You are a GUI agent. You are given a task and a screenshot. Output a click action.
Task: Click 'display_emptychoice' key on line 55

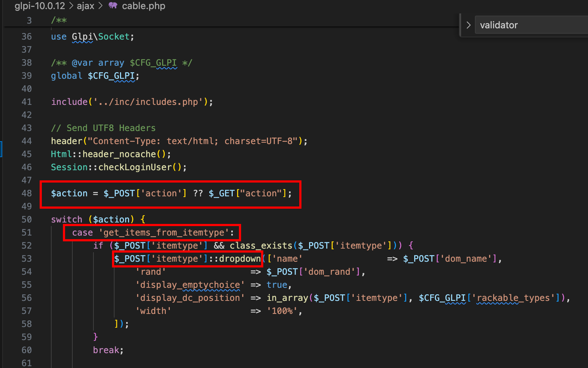pyautogui.click(x=190, y=285)
